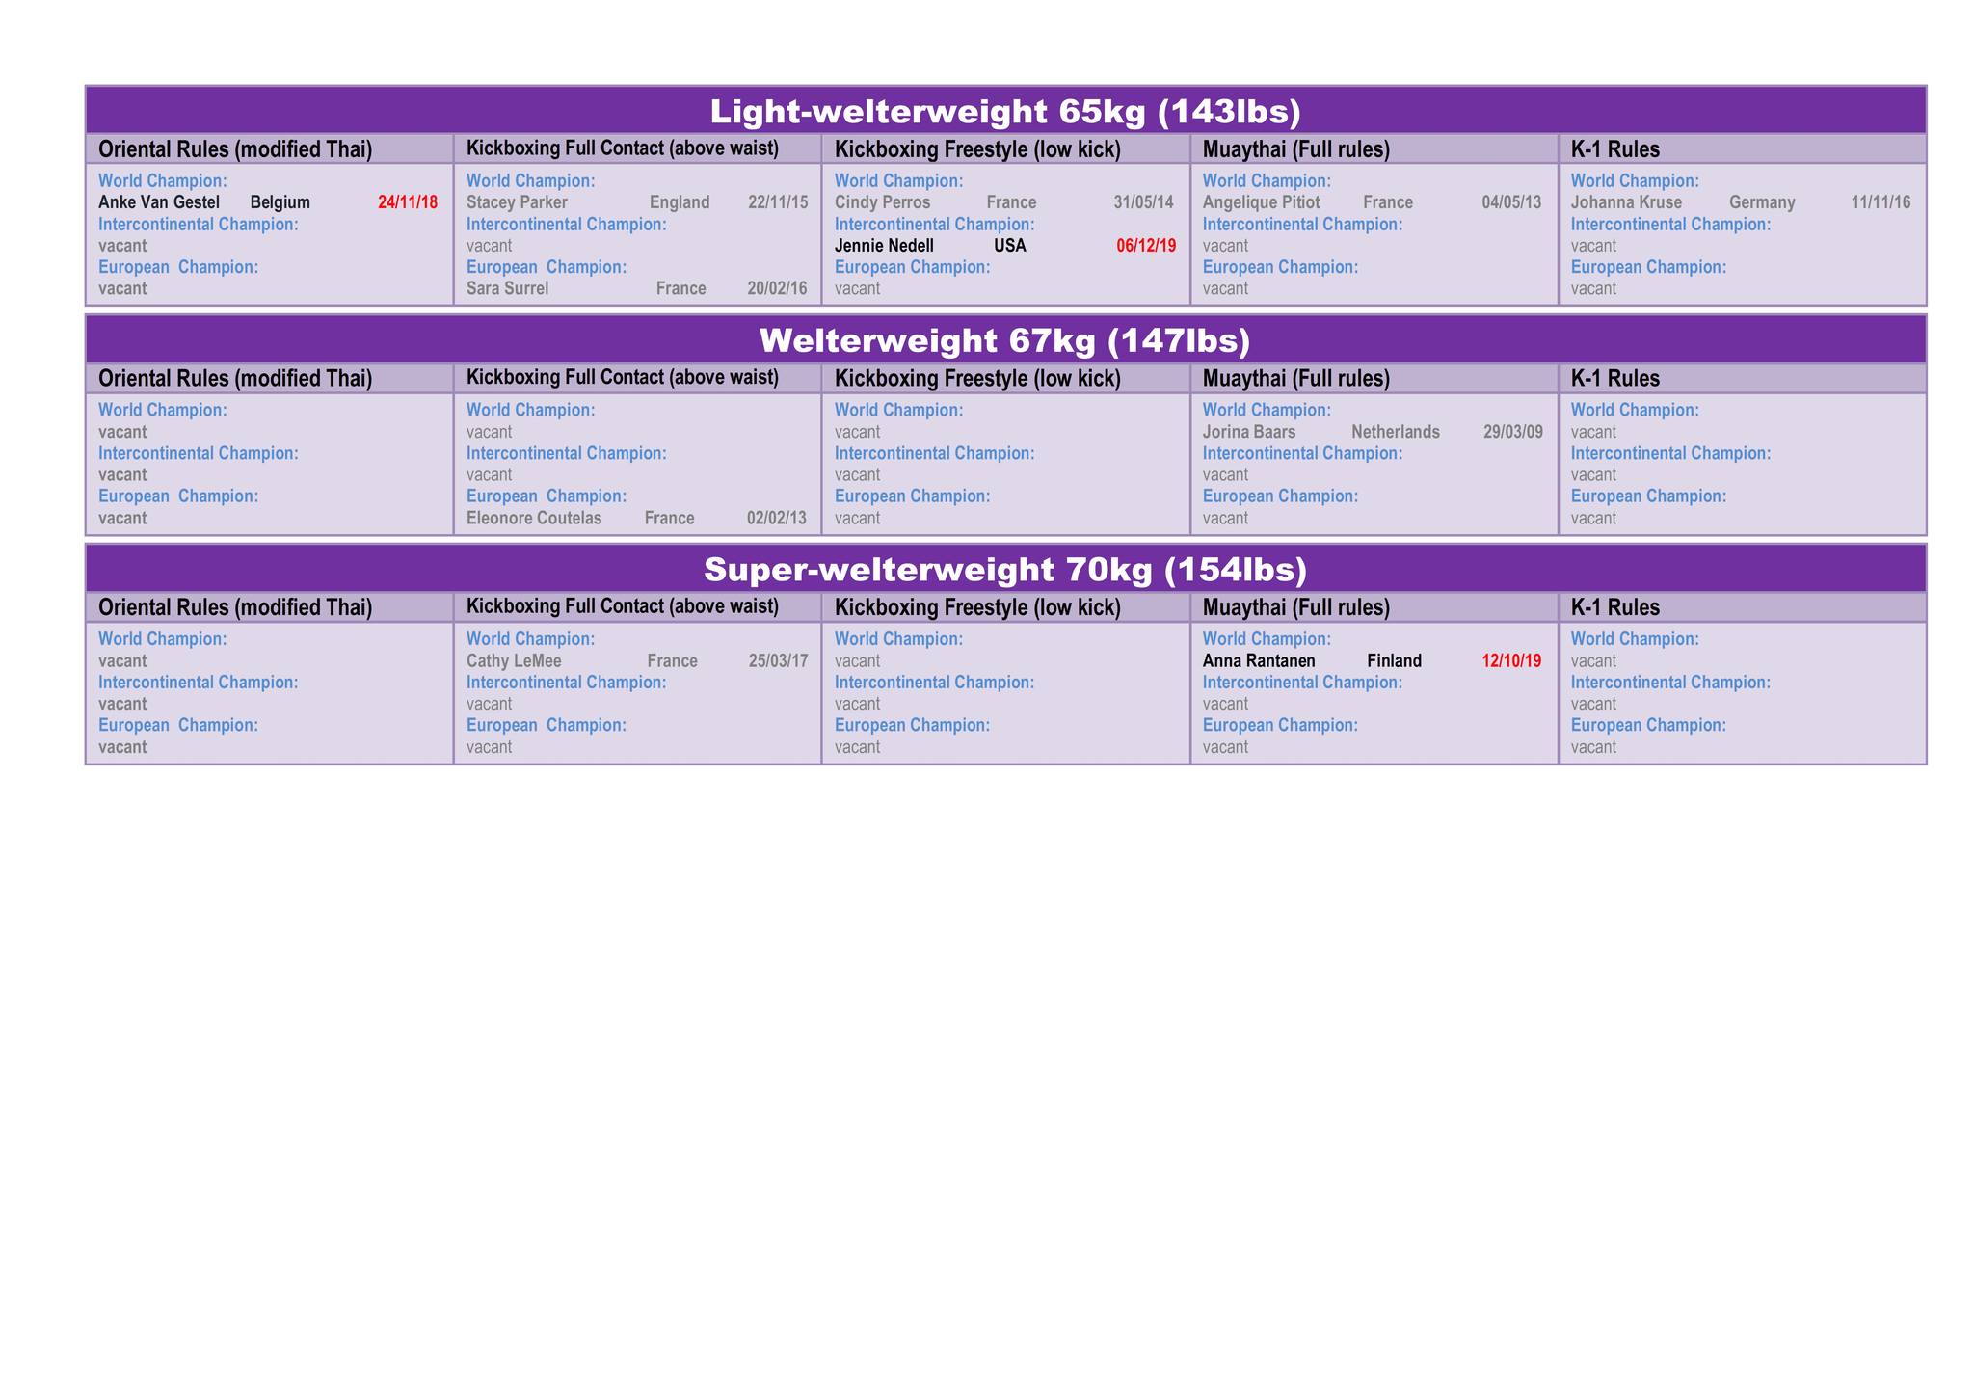Image resolution: width=1974 pixels, height=1395 pixels.
Task: Click Kickboxing Freestyle header in Light-welterweight table
Action: click(x=977, y=149)
